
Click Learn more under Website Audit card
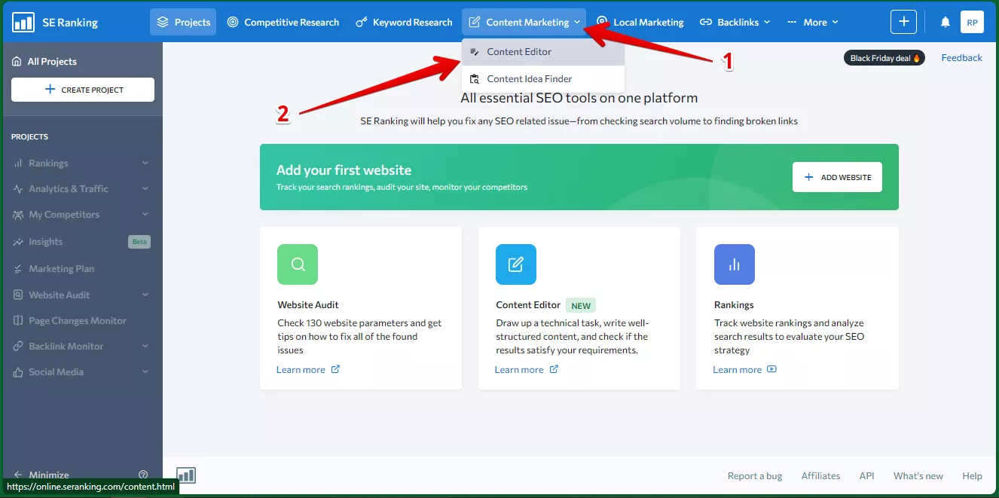click(308, 370)
